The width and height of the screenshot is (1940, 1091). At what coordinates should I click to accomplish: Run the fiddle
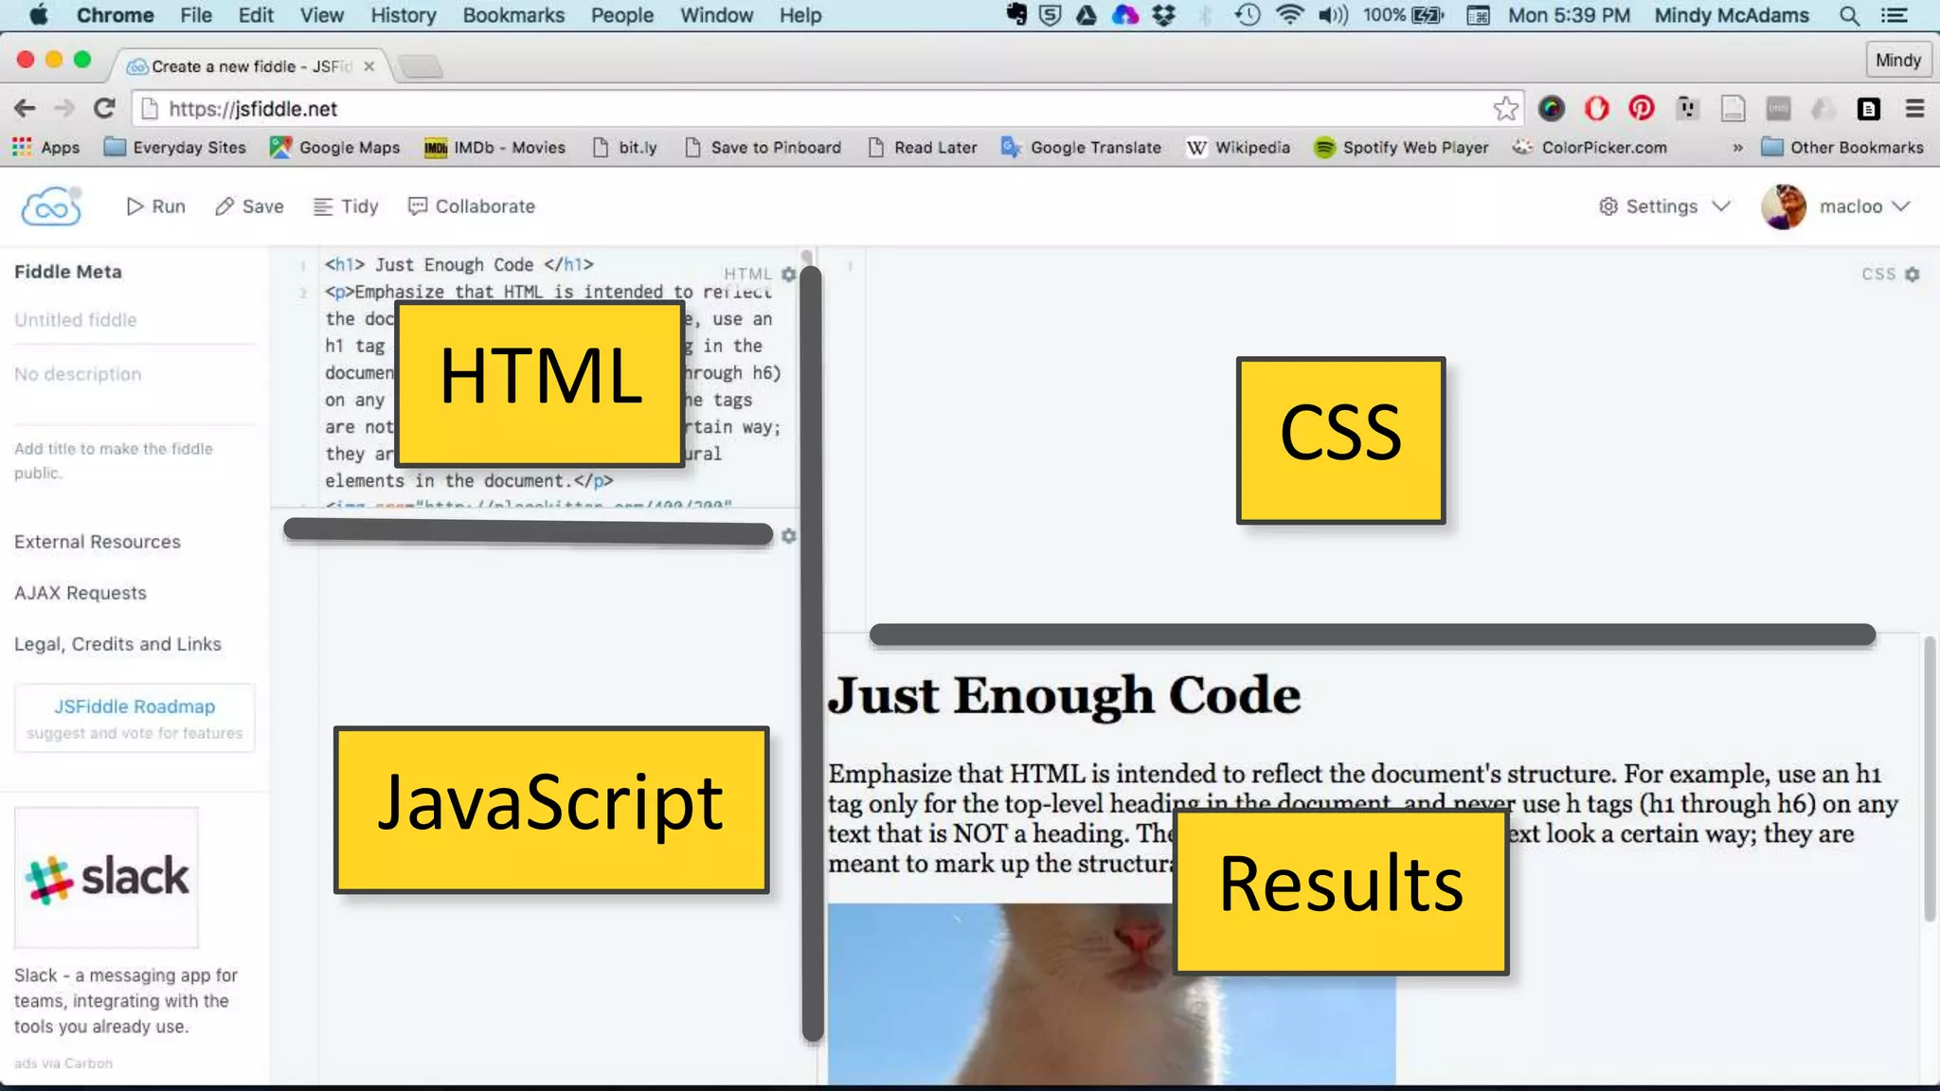[x=156, y=206]
